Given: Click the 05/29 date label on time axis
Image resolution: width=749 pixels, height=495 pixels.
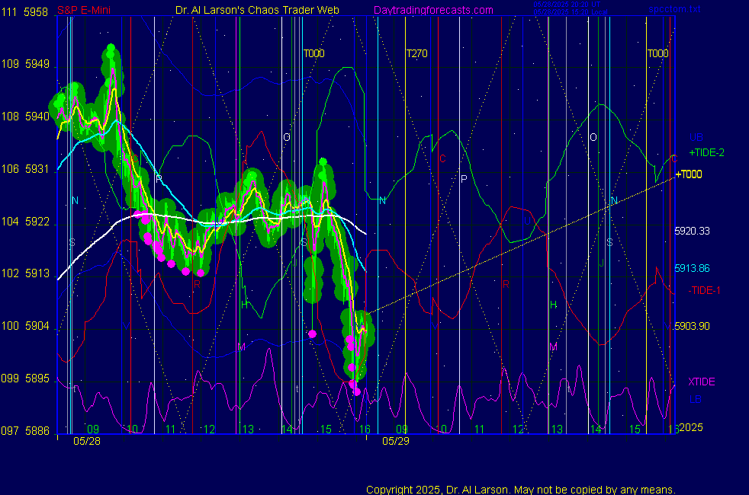Looking at the screenshot, I should [396, 441].
